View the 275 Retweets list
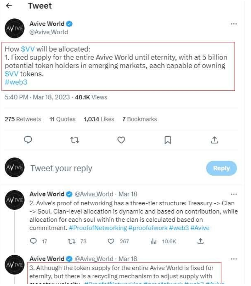Image resolution: width=251 pixels, height=286 pixels. 23,119
